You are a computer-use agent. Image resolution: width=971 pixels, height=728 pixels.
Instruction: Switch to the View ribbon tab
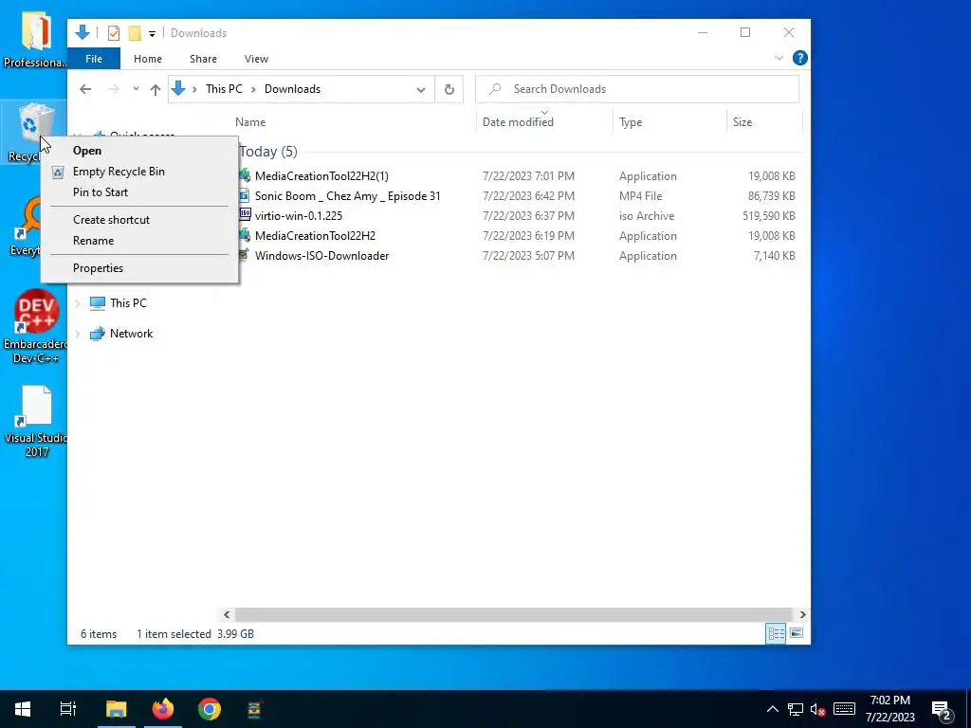(x=256, y=59)
